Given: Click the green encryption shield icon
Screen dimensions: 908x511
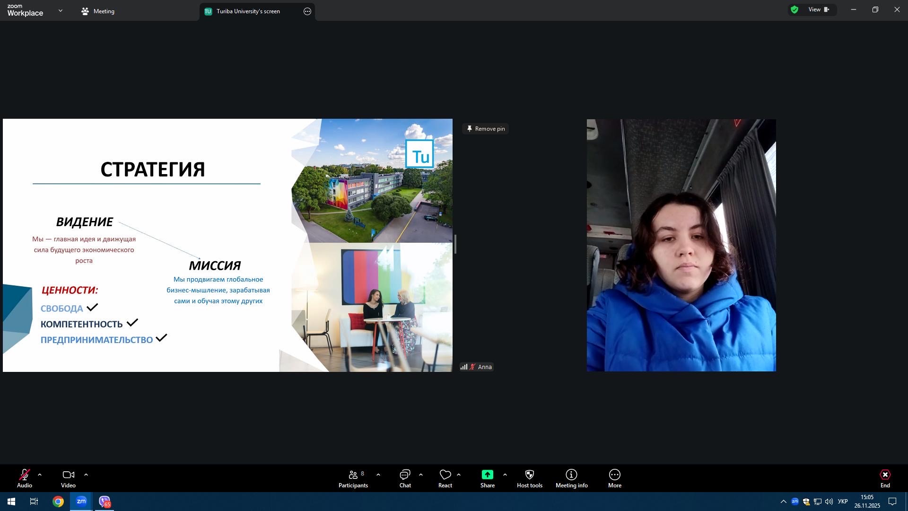Looking at the screenshot, I should [794, 9].
